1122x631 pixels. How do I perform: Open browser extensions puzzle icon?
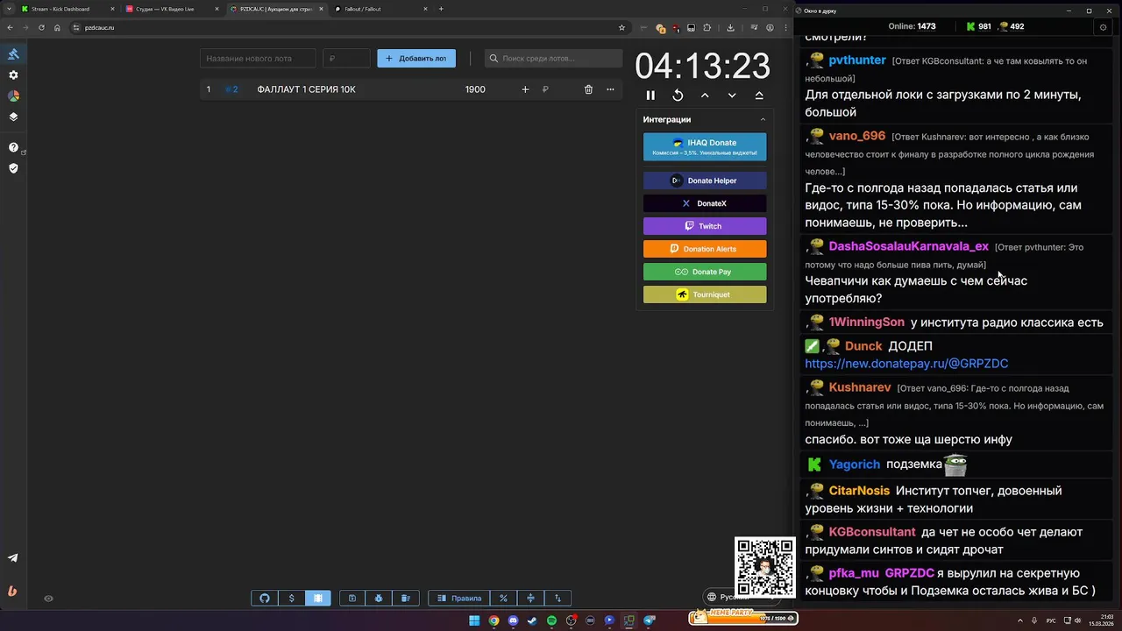[x=707, y=27]
